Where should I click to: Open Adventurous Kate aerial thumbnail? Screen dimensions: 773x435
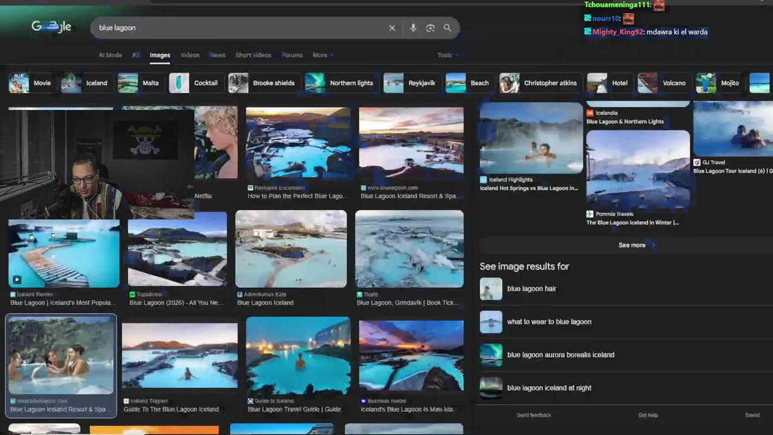pyautogui.click(x=291, y=249)
